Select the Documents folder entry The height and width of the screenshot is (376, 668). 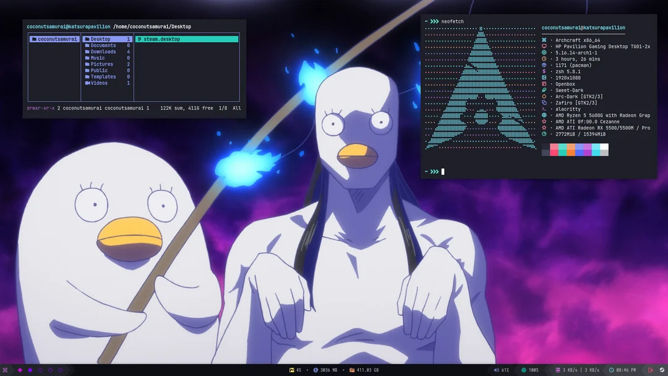click(103, 45)
